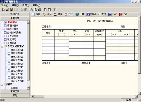The image size is (141, 102).
Task: Collapse the 图形 folder tree node
Action: (x=2, y=85)
